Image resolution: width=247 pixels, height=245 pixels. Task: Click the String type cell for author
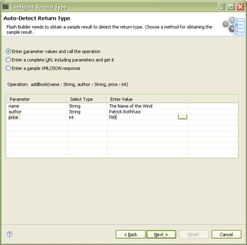(x=87, y=112)
